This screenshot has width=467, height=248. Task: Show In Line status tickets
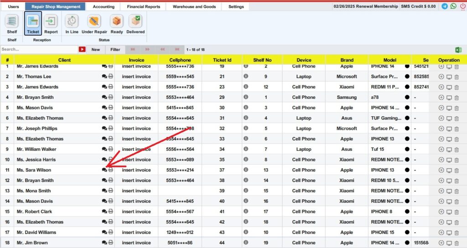point(72,25)
